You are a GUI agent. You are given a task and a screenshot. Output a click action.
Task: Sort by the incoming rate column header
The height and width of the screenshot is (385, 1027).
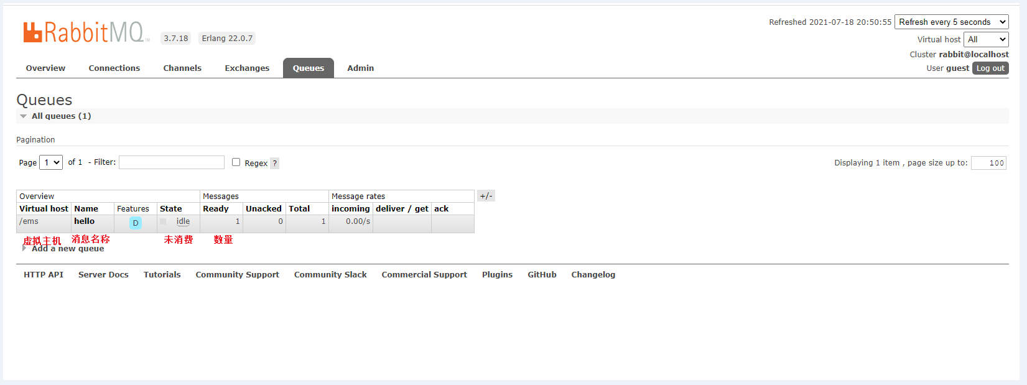point(351,209)
